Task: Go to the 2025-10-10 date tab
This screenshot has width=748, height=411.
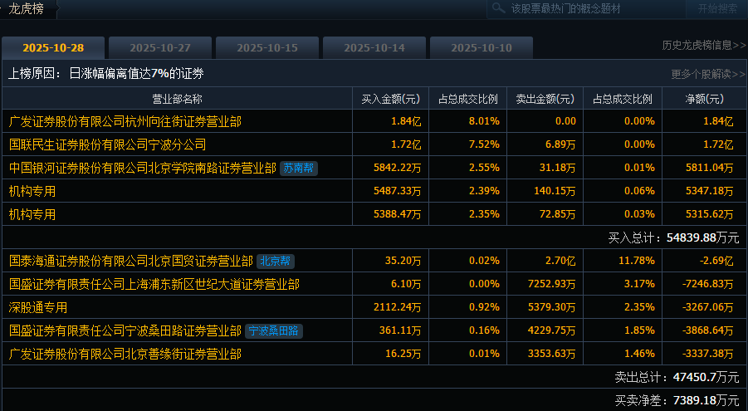Action: pyautogui.click(x=482, y=48)
